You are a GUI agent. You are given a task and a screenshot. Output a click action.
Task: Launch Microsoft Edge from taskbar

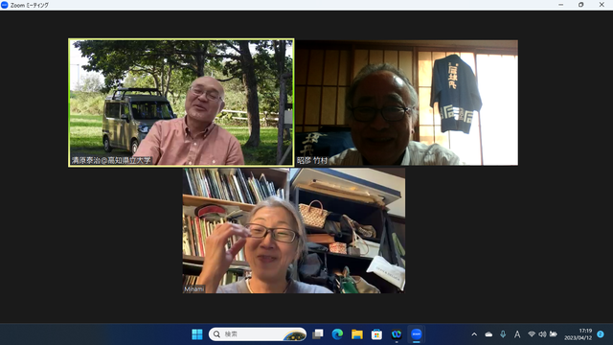337,334
